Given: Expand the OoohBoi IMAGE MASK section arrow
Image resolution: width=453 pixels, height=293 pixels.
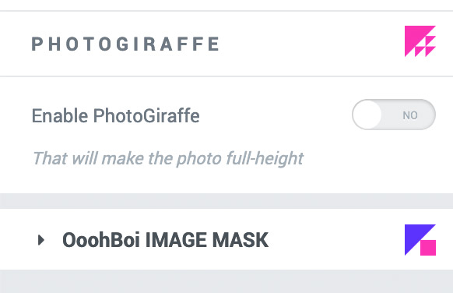Looking at the screenshot, I should coord(41,240).
